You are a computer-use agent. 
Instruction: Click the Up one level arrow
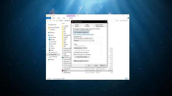click(x=54, y=21)
